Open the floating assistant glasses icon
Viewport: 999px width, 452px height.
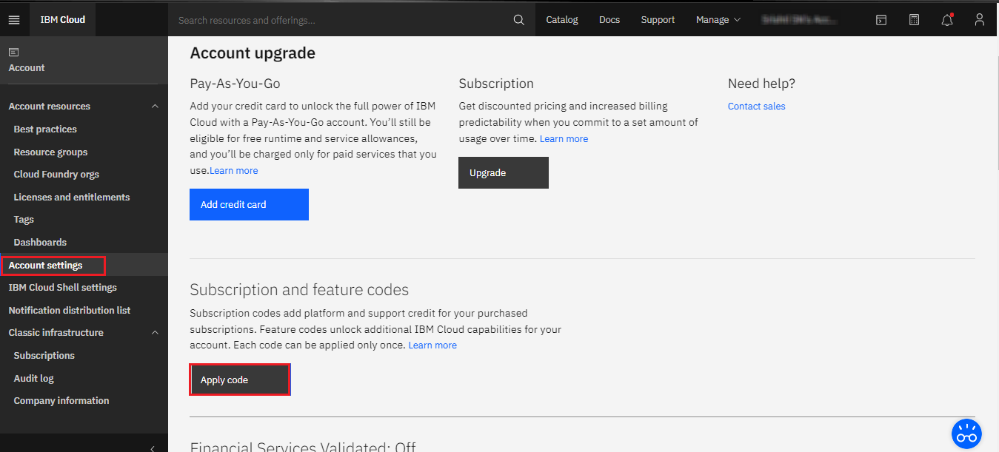point(966,434)
